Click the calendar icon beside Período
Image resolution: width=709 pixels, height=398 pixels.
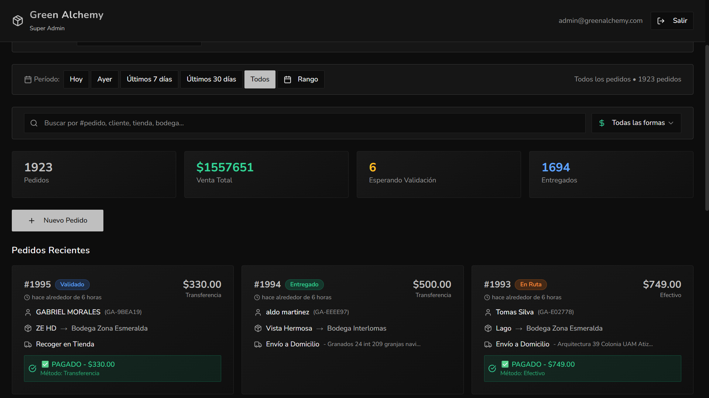point(28,80)
